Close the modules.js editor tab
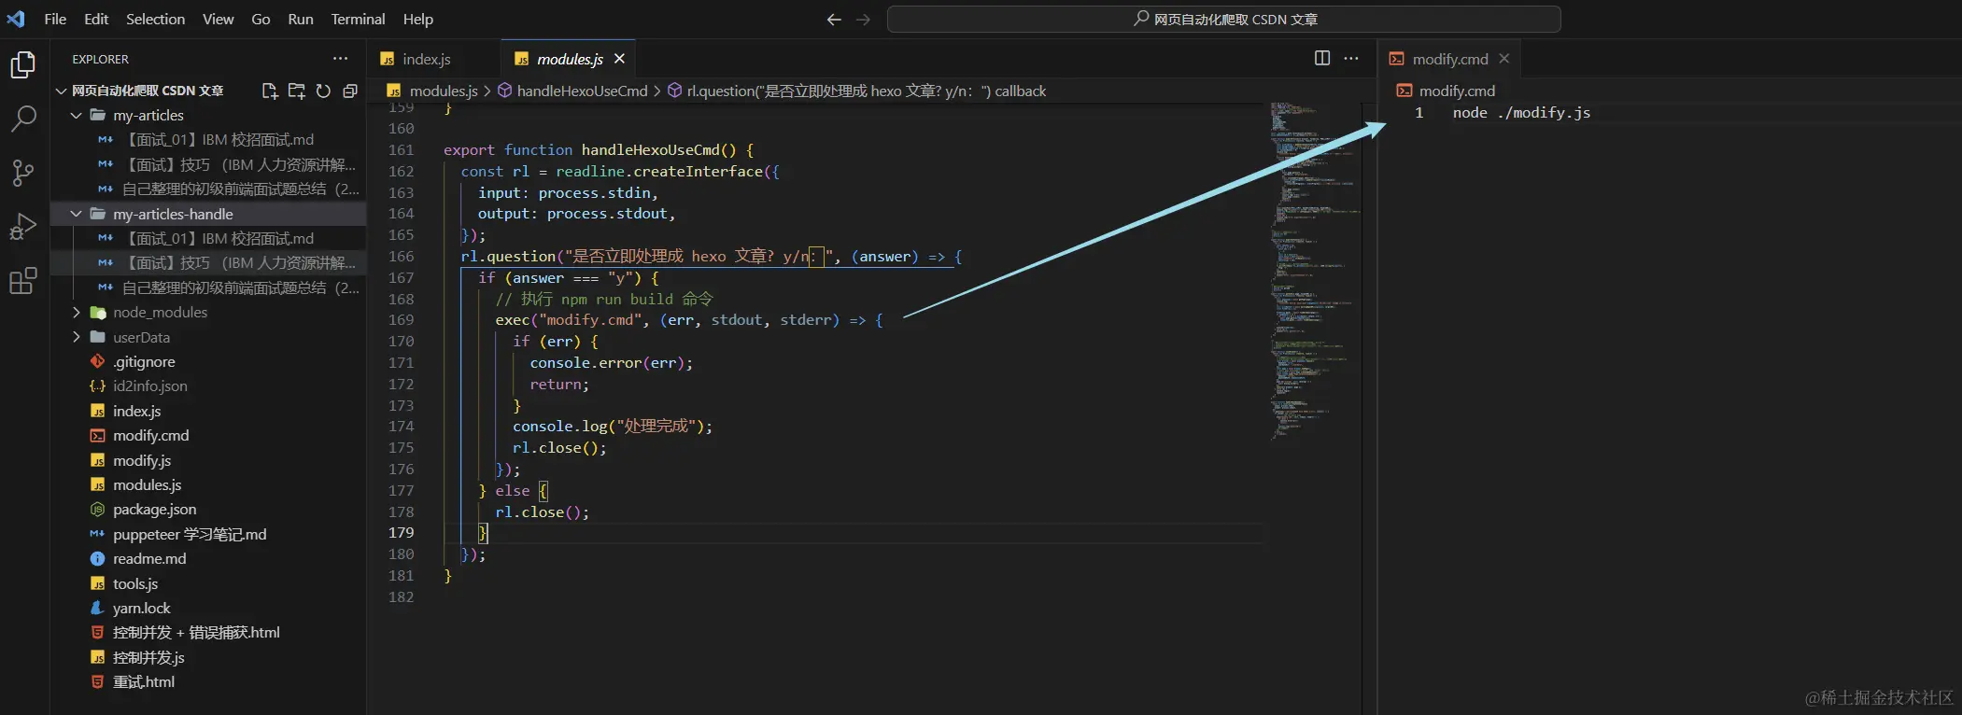1962x715 pixels. pyautogui.click(x=619, y=59)
